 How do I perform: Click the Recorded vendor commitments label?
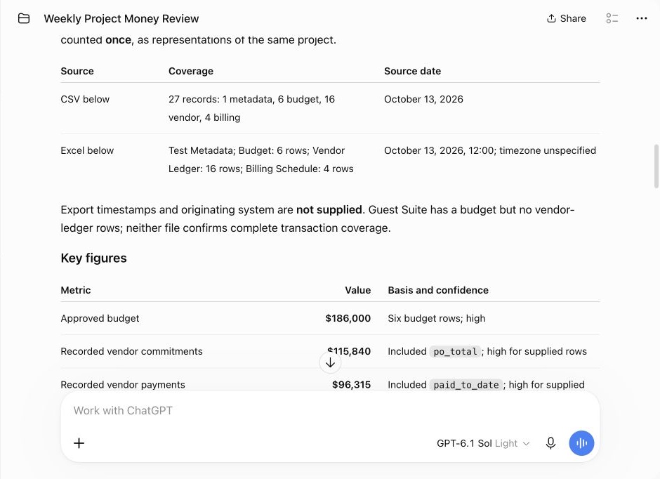(x=131, y=351)
